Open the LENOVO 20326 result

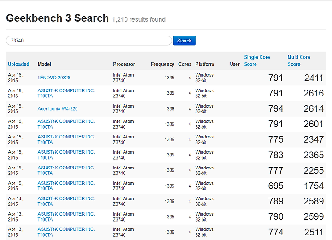click(x=54, y=78)
